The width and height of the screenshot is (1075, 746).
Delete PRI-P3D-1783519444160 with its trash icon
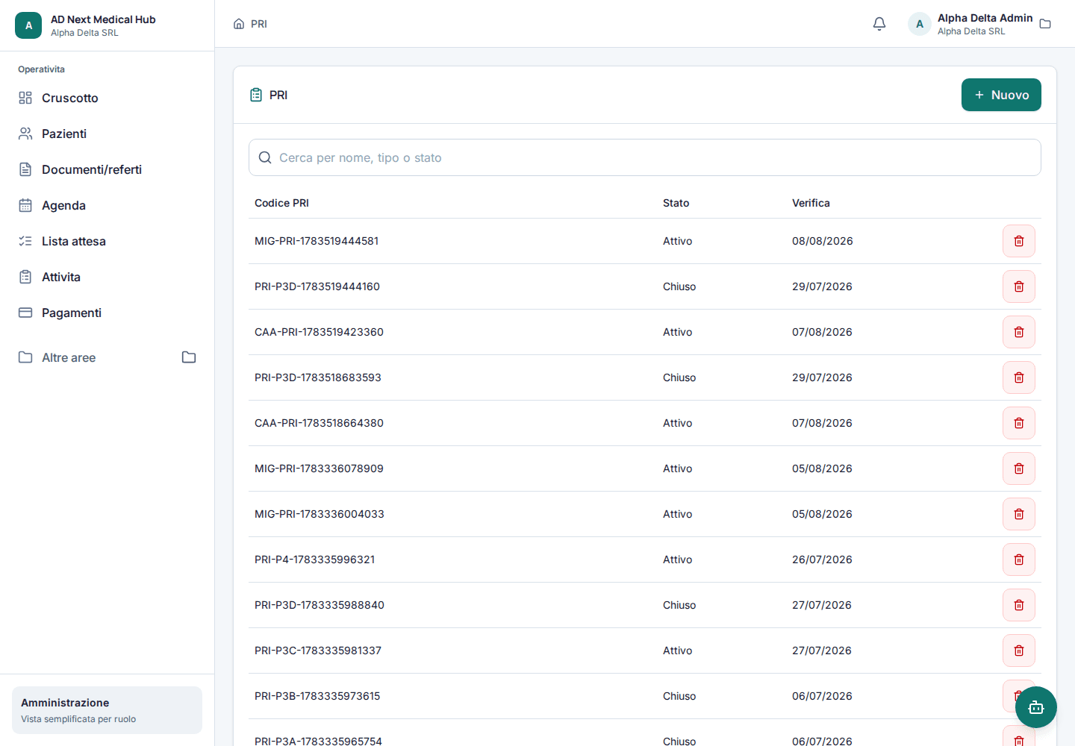click(1019, 286)
